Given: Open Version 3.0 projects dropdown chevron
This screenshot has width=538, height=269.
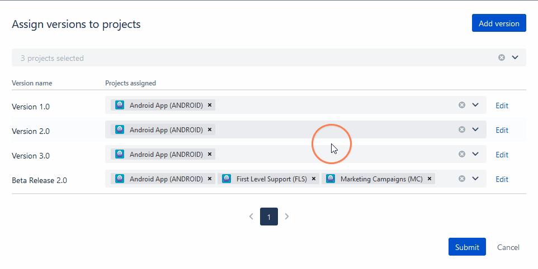Looking at the screenshot, I should point(475,154).
